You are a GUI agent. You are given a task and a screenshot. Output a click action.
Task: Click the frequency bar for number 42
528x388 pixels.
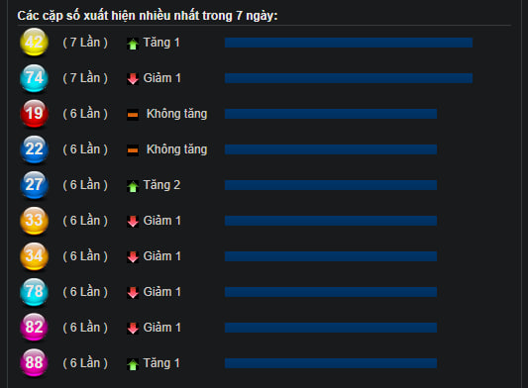point(349,43)
